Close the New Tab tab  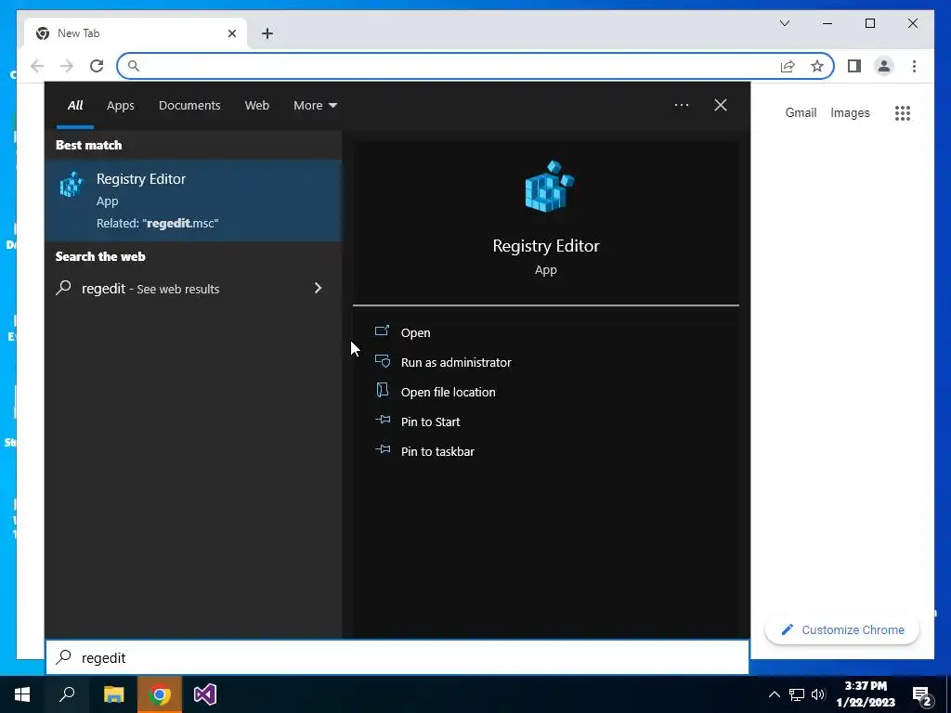(231, 33)
